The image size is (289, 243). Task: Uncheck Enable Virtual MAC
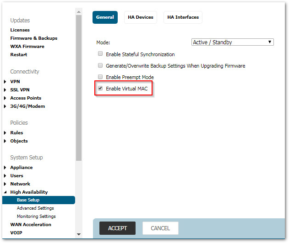point(100,88)
